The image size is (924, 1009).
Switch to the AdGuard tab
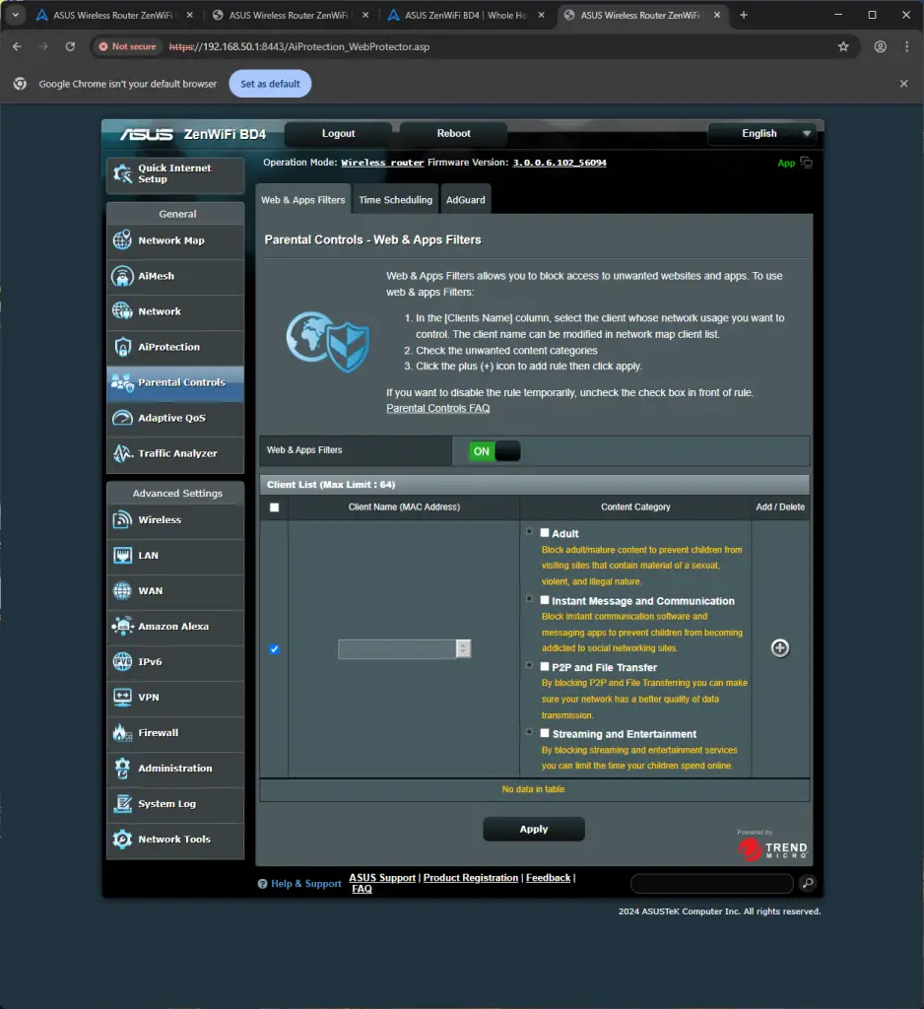(466, 199)
